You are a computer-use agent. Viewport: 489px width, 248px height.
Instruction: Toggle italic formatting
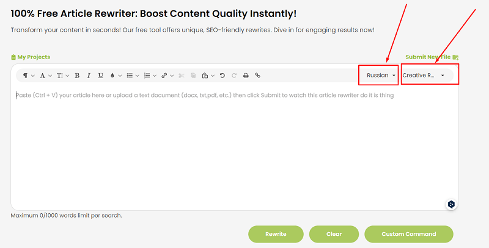pyautogui.click(x=89, y=76)
